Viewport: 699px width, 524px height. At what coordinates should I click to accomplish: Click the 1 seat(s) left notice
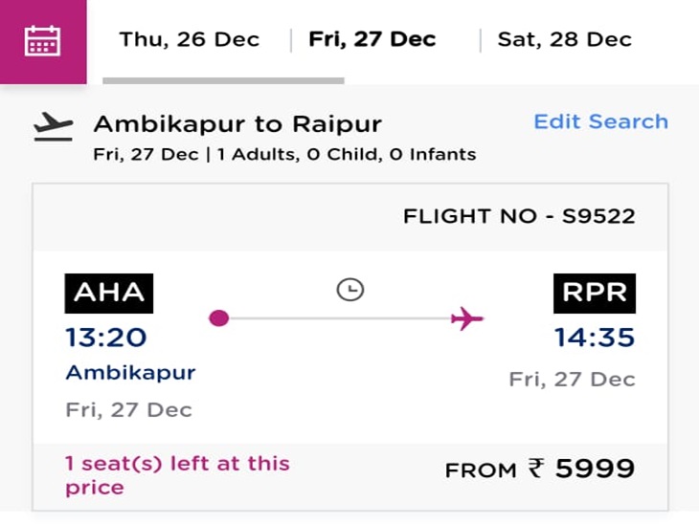pos(177,475)
